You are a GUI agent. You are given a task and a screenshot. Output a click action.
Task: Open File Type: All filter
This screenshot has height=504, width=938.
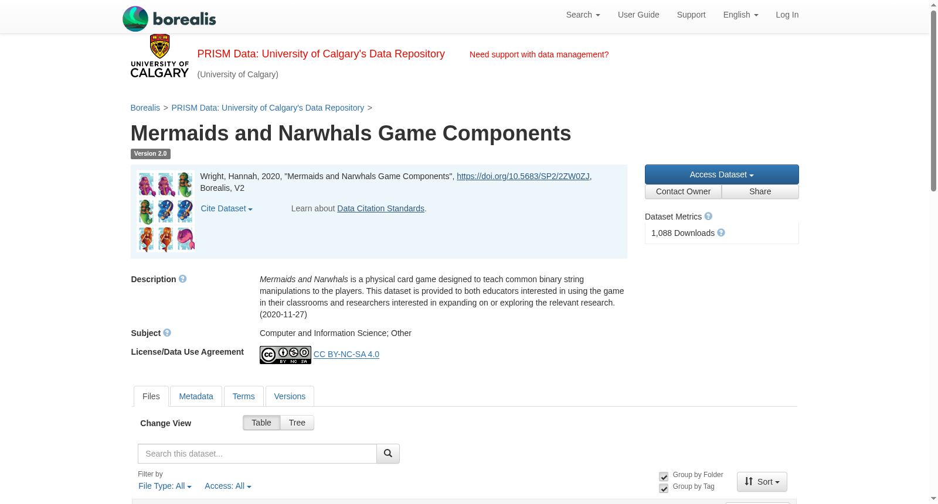[x=165, y=486]
